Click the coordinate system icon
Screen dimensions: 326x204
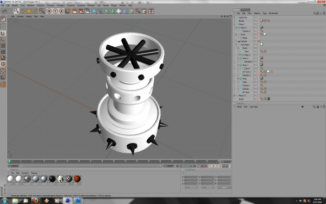[x=67, y=11]
